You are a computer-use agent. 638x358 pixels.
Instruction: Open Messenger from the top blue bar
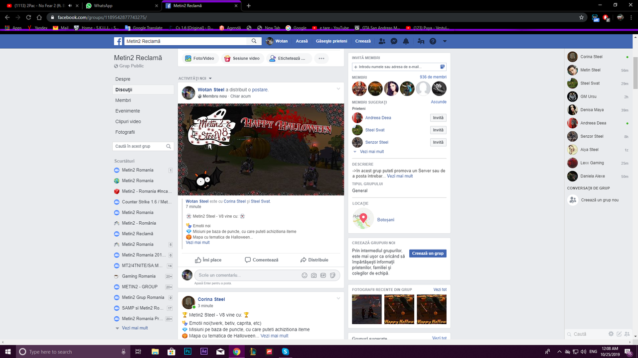394,41
